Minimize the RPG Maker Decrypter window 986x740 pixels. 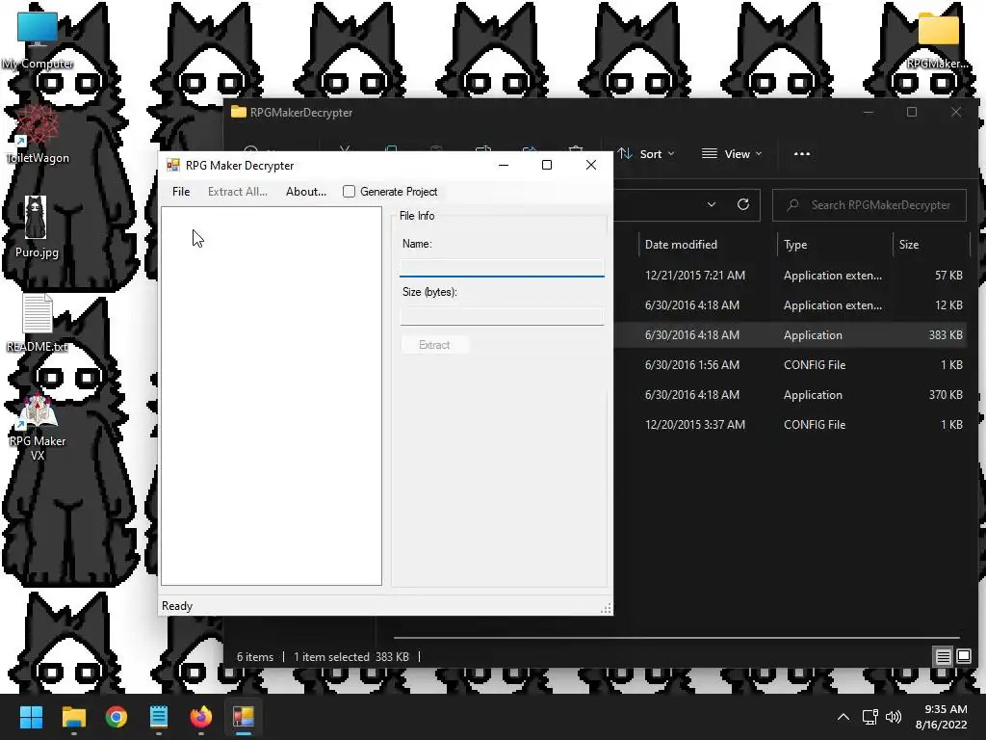coord(503,165)
